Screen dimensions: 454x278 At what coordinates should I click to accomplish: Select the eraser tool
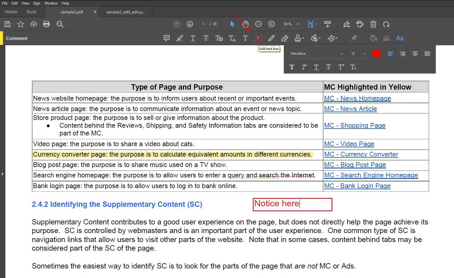tap(285, 38)
